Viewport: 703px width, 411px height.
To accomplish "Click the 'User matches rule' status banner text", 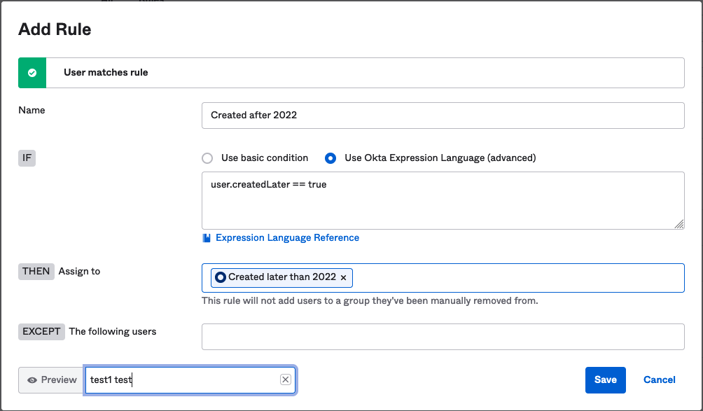I will (x=106, y=73).
